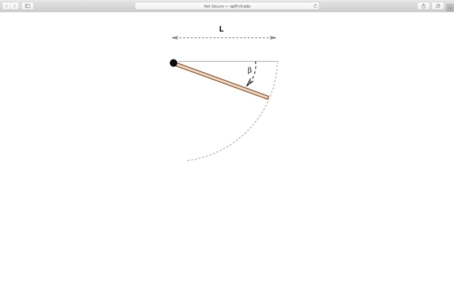Click the β angle label
Image resolution: width=454 pixels, height=284 pixels.
click(250, 70)
